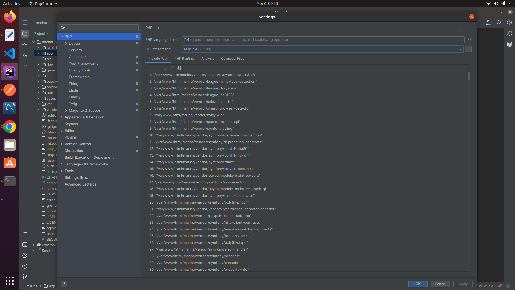The height and width of the screenshot is (290, 515).
Task: Add a new include path entry
Action: click(151, 68)
